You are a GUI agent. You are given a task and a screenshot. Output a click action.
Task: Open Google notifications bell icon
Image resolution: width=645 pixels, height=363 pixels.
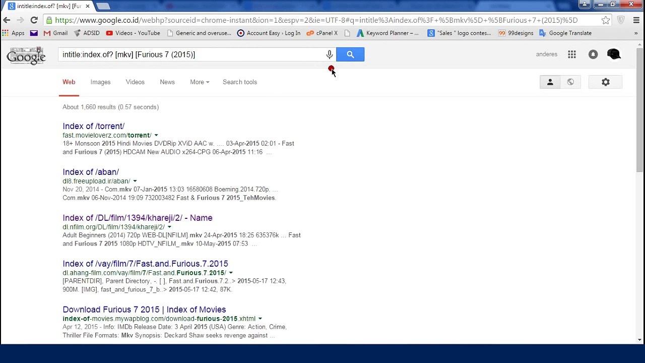(x=593, y=54)
